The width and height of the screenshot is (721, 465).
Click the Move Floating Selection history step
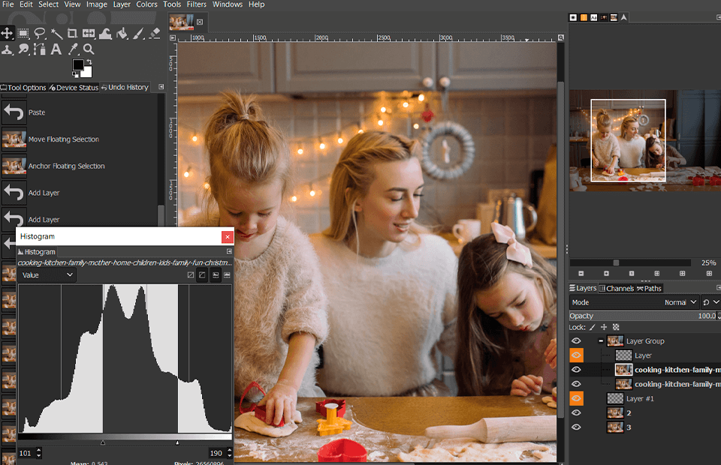tap(63, 139)
